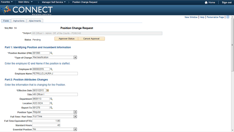Open the Personalize Page link

pyautogui.click(x=215, y=17)
